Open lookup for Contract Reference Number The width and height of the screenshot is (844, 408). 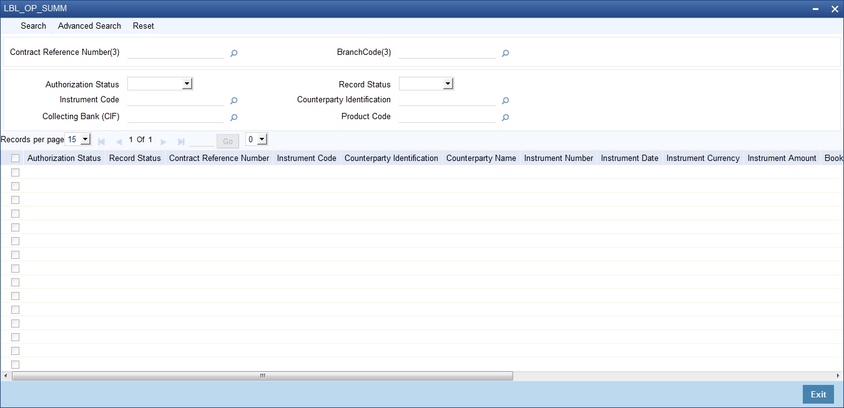[234, 54]
